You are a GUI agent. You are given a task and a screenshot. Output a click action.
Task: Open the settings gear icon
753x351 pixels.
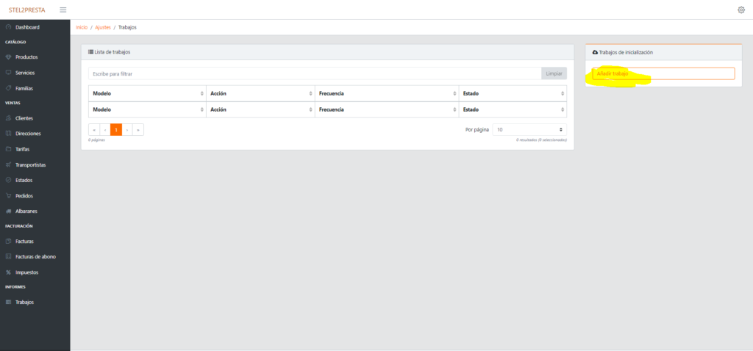(740, 10)
